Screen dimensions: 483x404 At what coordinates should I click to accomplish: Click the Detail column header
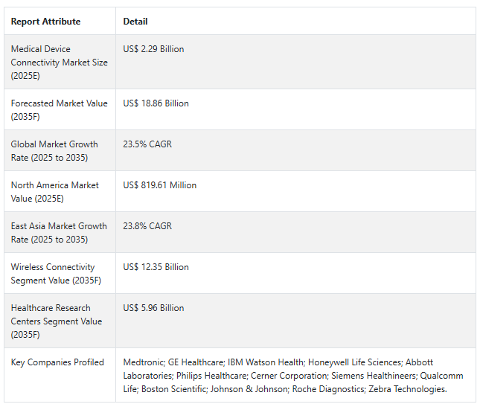[135, 22]
